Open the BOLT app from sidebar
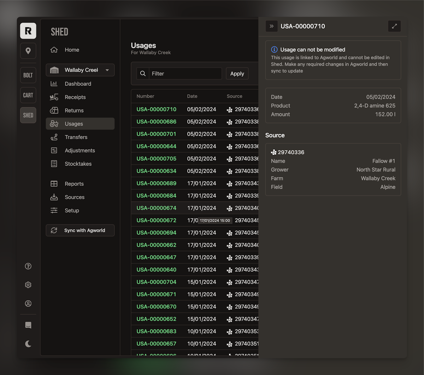This screenshot has height=375, width=424. (x=28, y=75)
